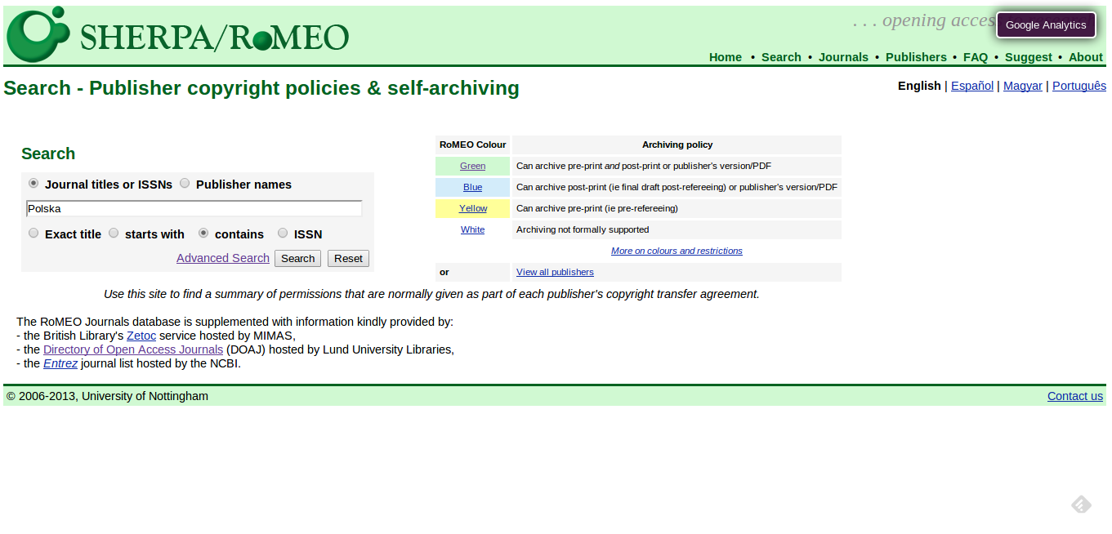Open the Suggest menu item

click(x=1029, y=57)
